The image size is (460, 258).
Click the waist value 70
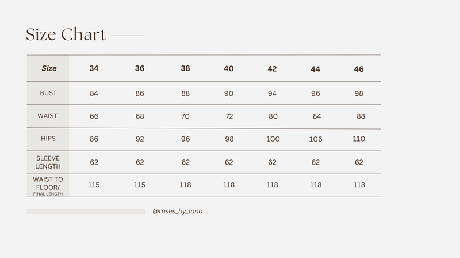coord(185,116)
